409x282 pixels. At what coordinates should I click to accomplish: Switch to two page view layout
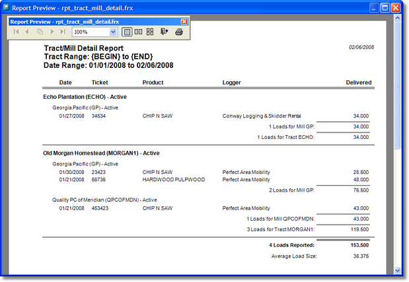click(138, 32)
